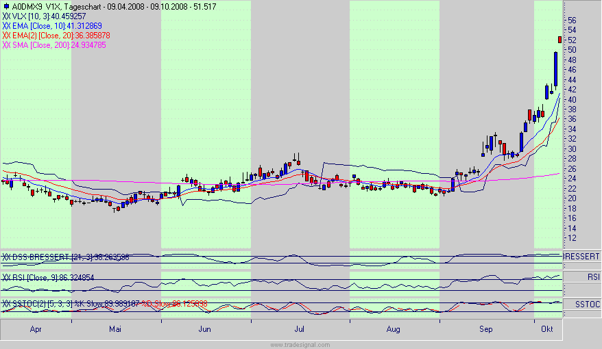The width and height of the screenshot is (602, 349).
Task: Click the BRESSERT panel tag on right
Action: (581, 257)
